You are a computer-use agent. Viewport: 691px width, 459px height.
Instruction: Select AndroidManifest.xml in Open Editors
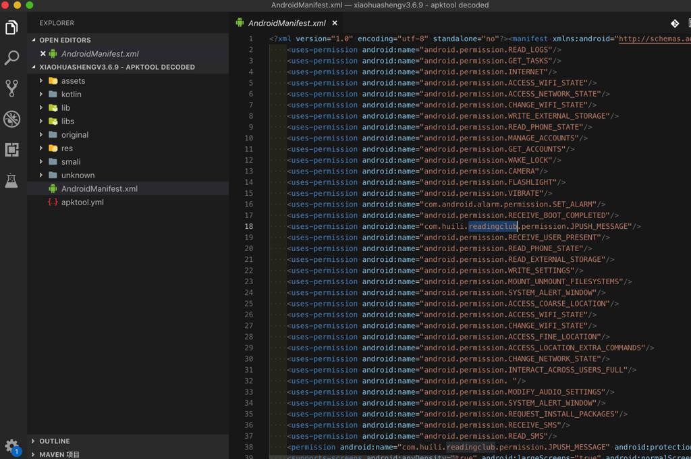coord(128,53)
